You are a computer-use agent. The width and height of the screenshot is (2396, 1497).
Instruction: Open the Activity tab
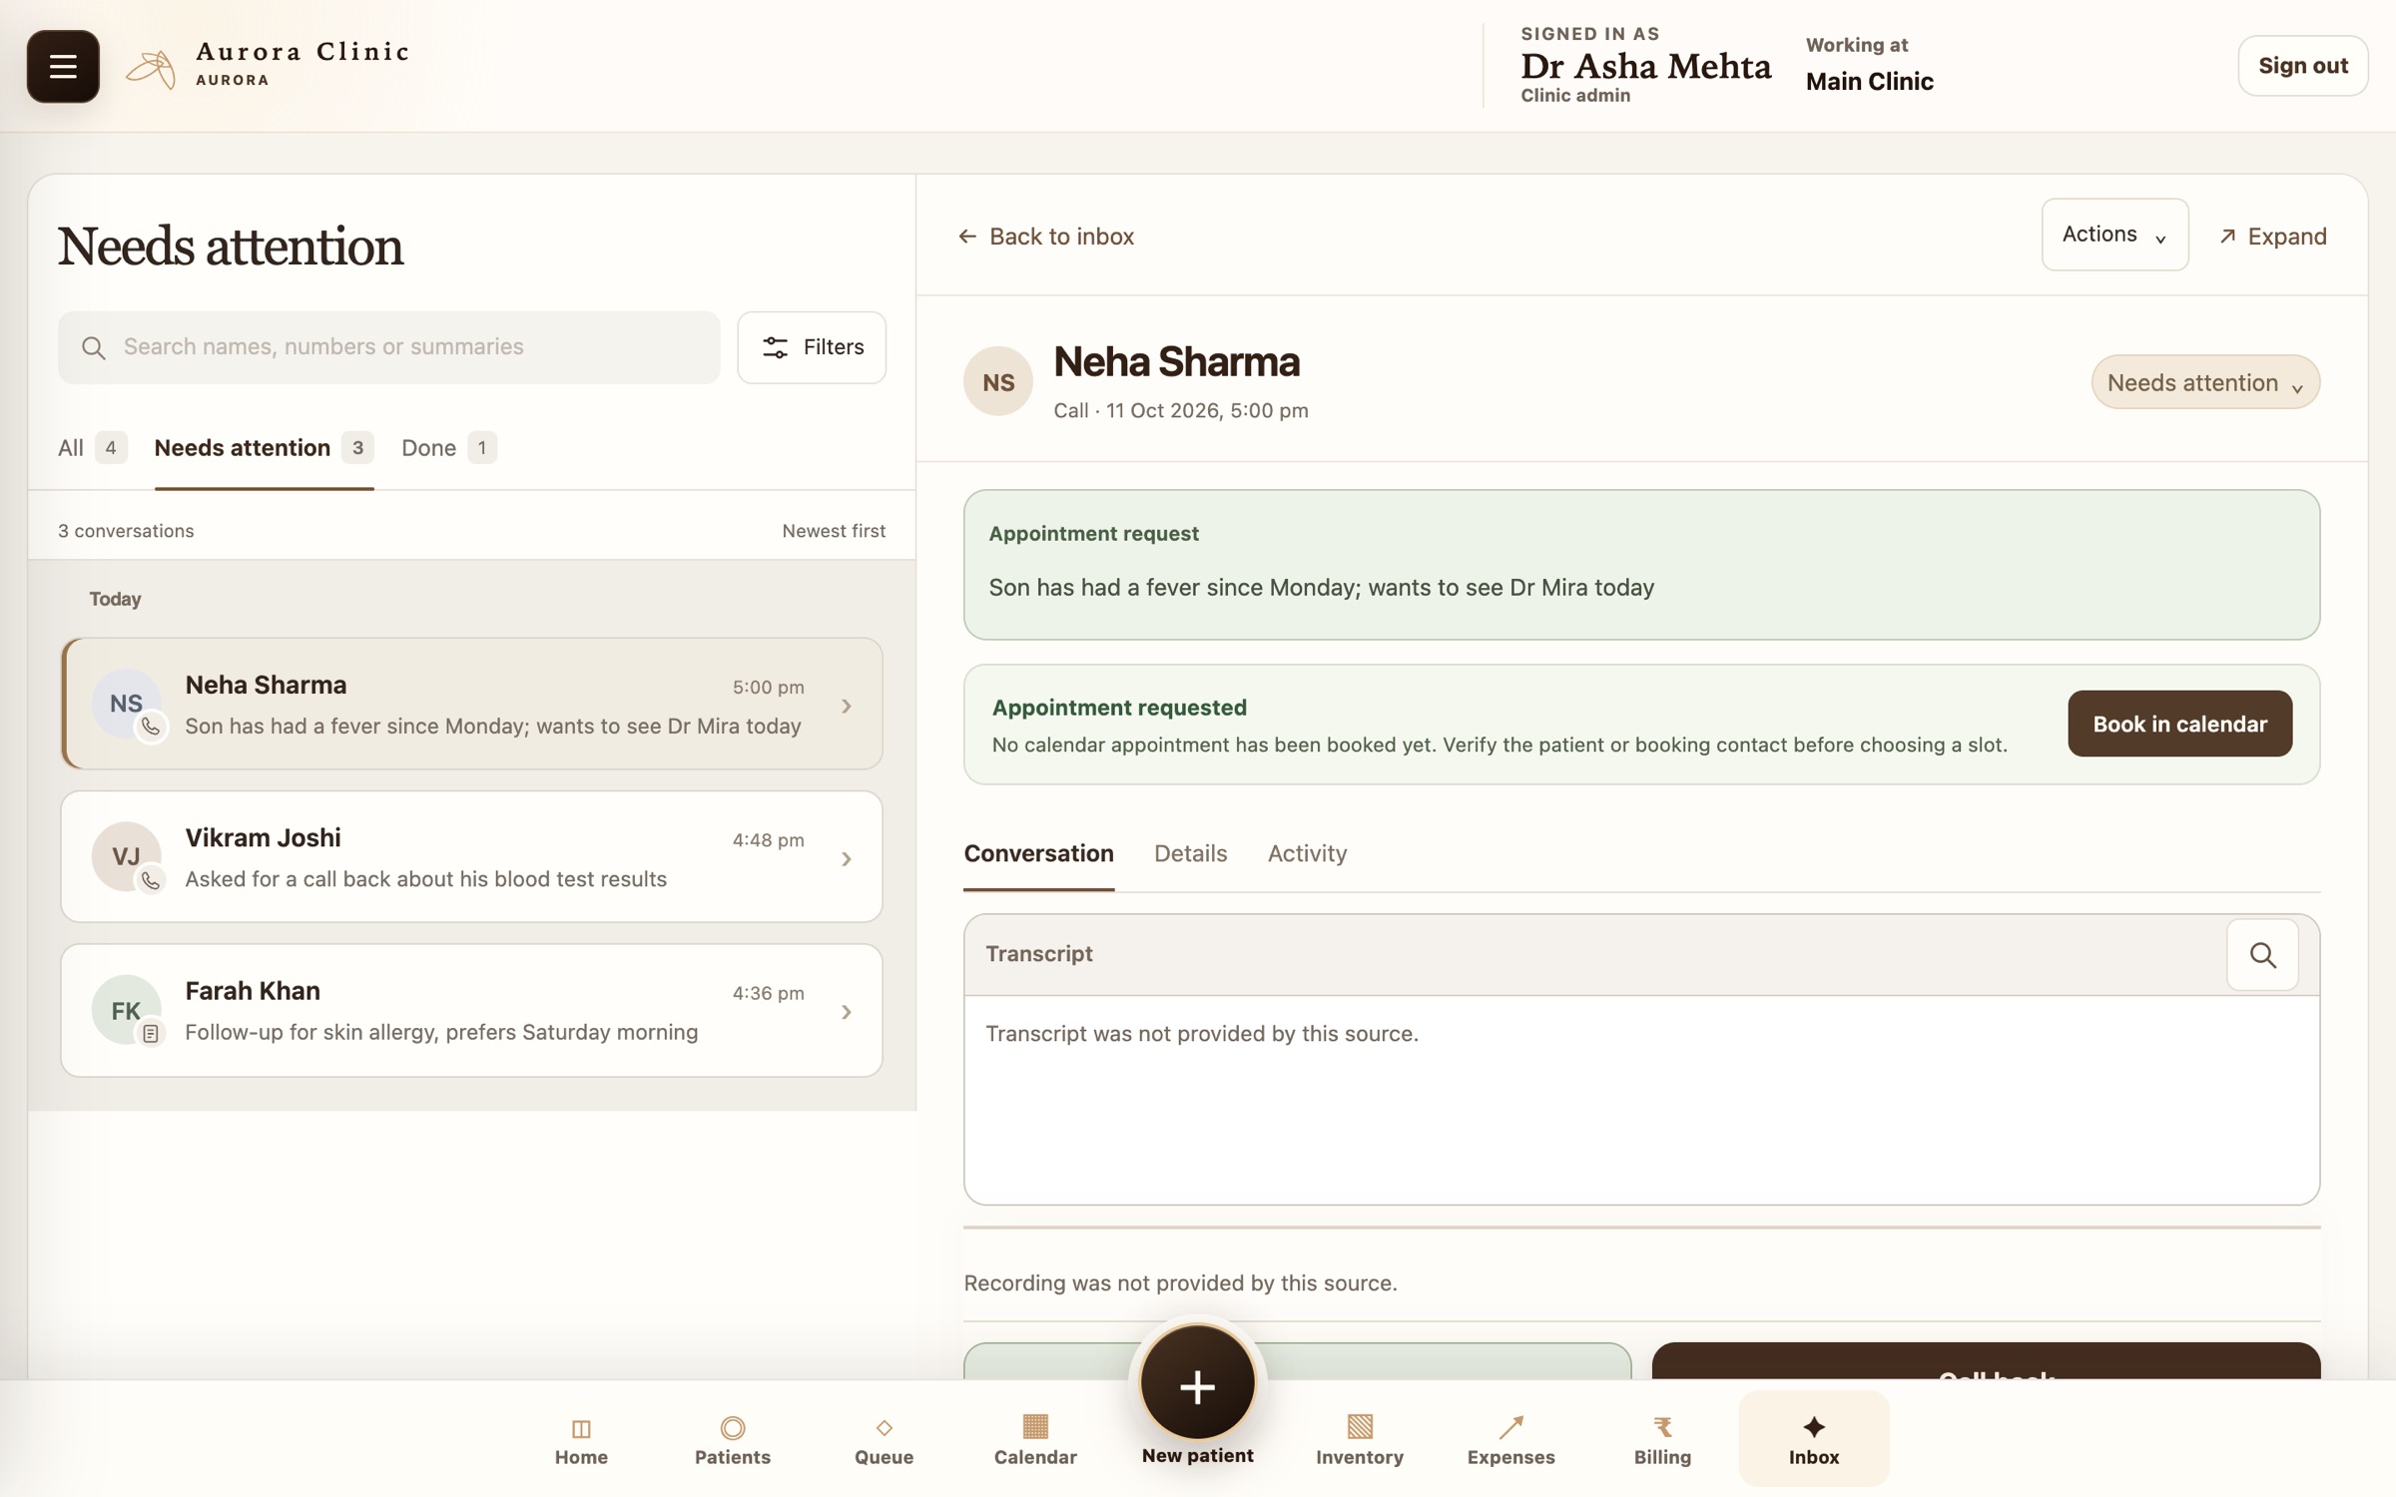[1307, 854]
